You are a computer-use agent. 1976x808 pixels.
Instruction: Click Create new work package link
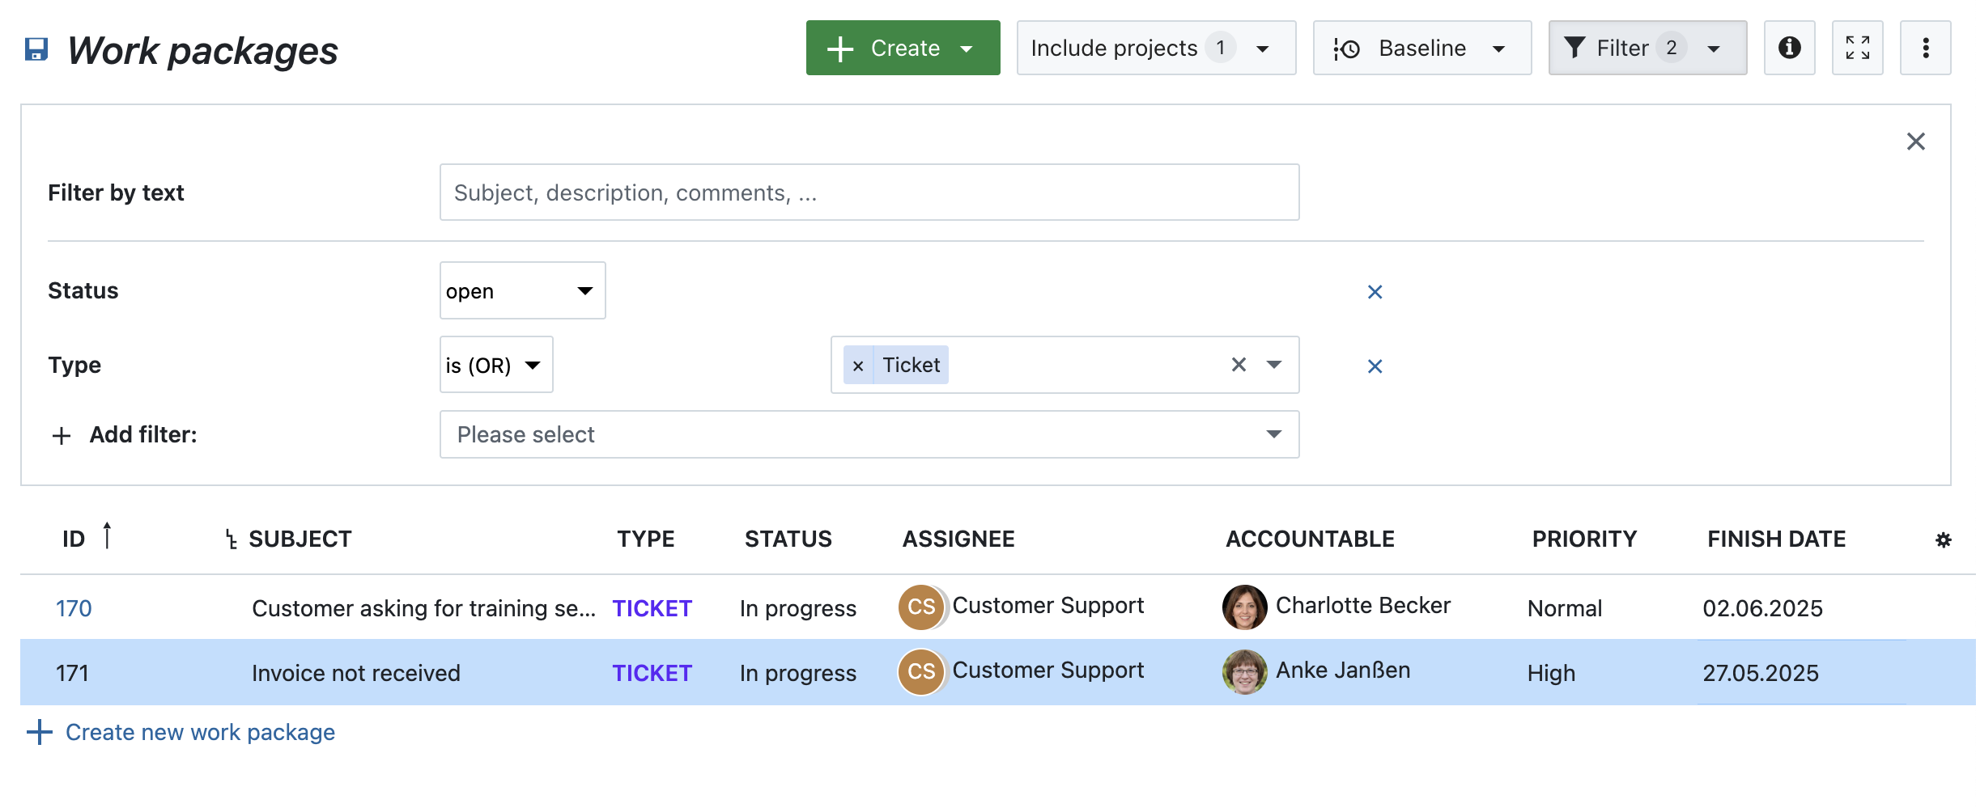click(x=199, y=732)
